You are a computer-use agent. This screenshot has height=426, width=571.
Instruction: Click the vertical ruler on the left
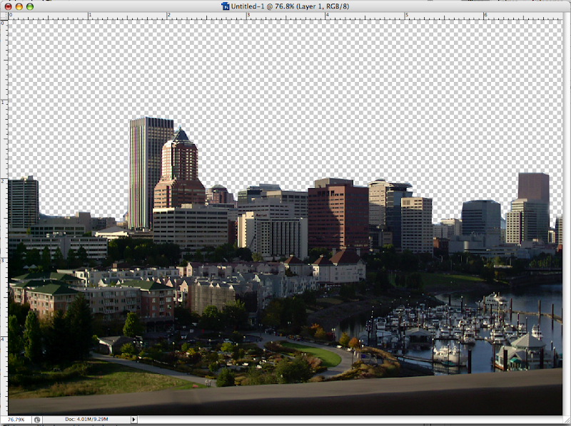pyautogui.click(x=3, y=214)
